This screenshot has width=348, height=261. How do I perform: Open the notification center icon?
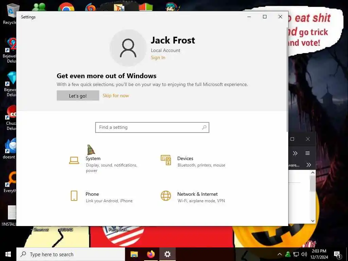[337, 254]
